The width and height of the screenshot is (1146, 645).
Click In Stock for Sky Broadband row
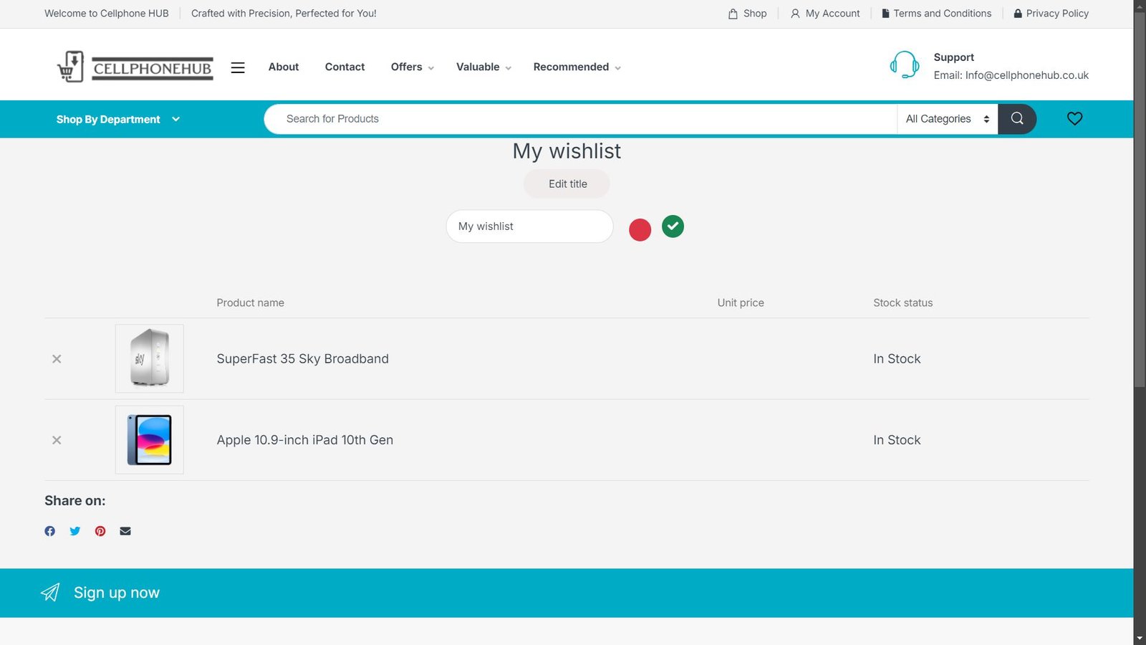coord(897,359)
